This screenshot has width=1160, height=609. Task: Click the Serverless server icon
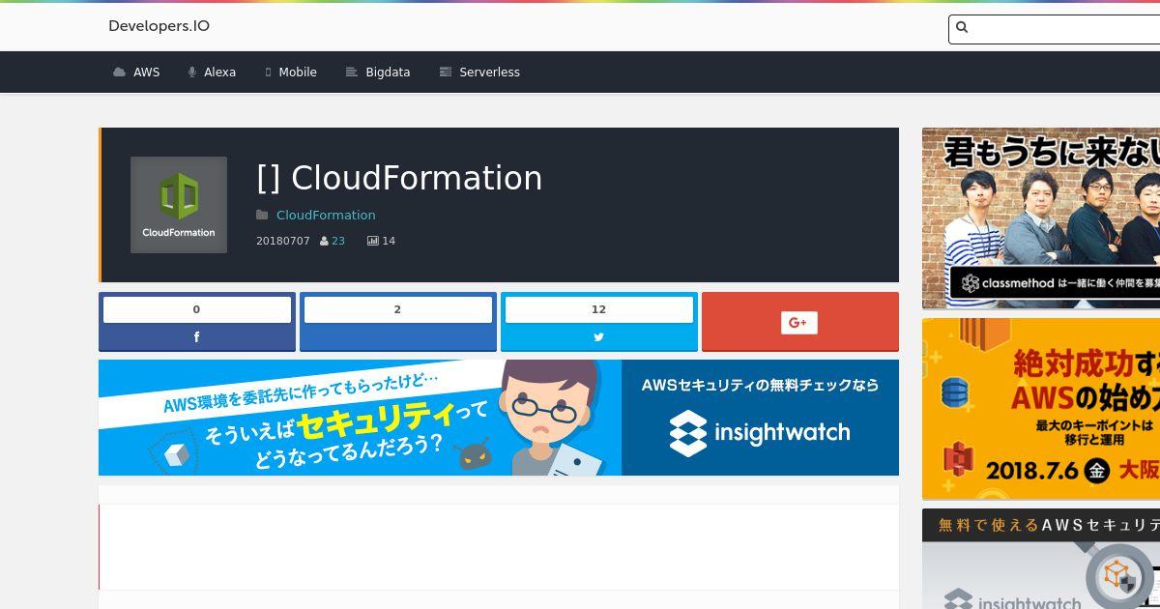tap(446, 72)
